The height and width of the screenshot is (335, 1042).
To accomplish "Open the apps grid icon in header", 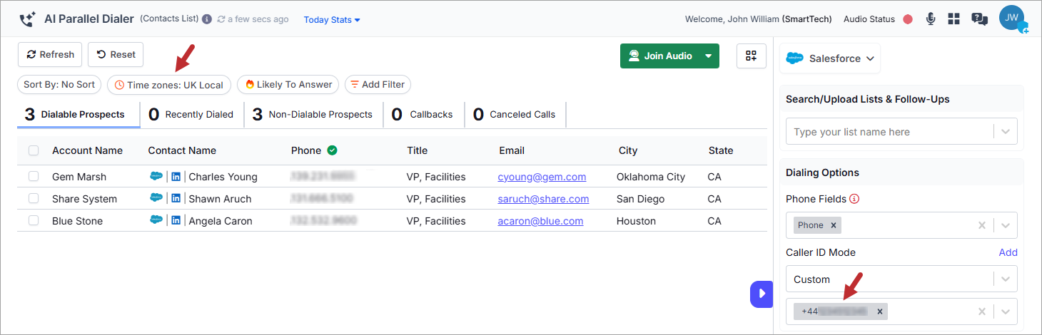I will pos(954,19).
